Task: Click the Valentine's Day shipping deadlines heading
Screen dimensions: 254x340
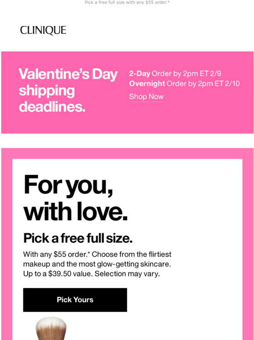Action: (x=68, y=90)
